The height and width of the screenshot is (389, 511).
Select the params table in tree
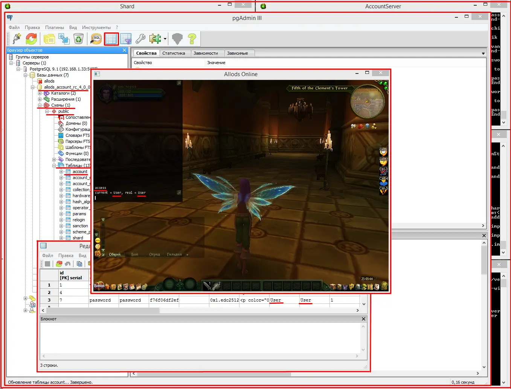click(79, 214)
